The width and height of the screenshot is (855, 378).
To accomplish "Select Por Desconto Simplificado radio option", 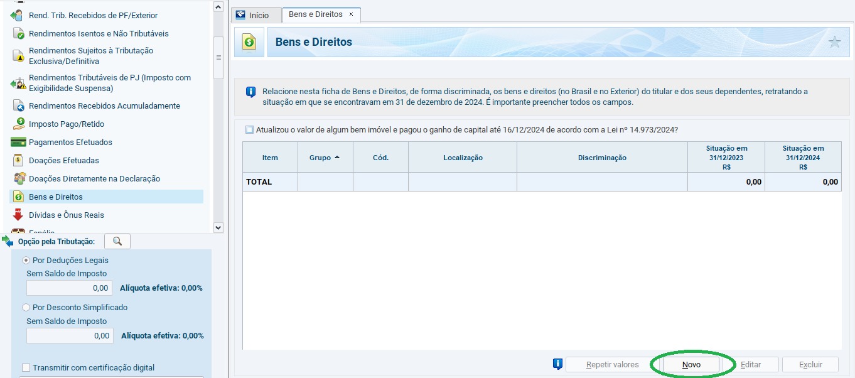I will click(26, 308).
